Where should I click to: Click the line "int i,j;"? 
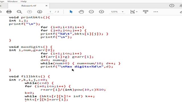tap(18, 21)
